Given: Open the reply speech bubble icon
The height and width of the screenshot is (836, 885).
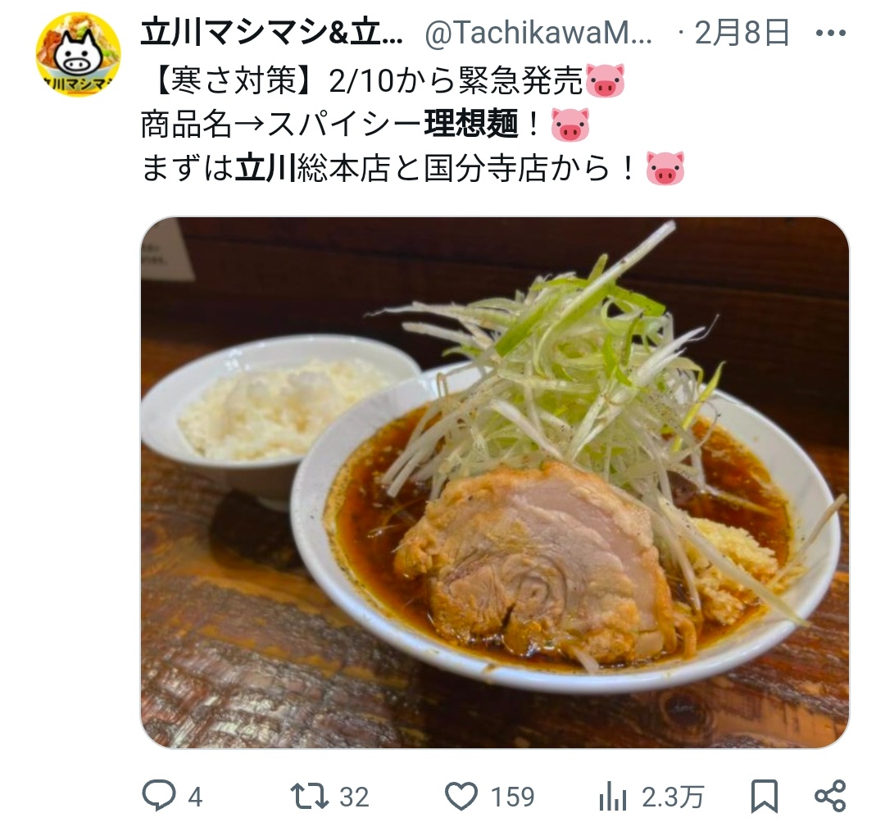Looking at the screenshot, I should pos(158,796).
